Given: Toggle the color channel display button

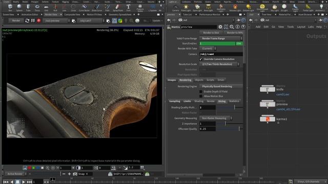Looking at the screenshot, I should [25, 168].
